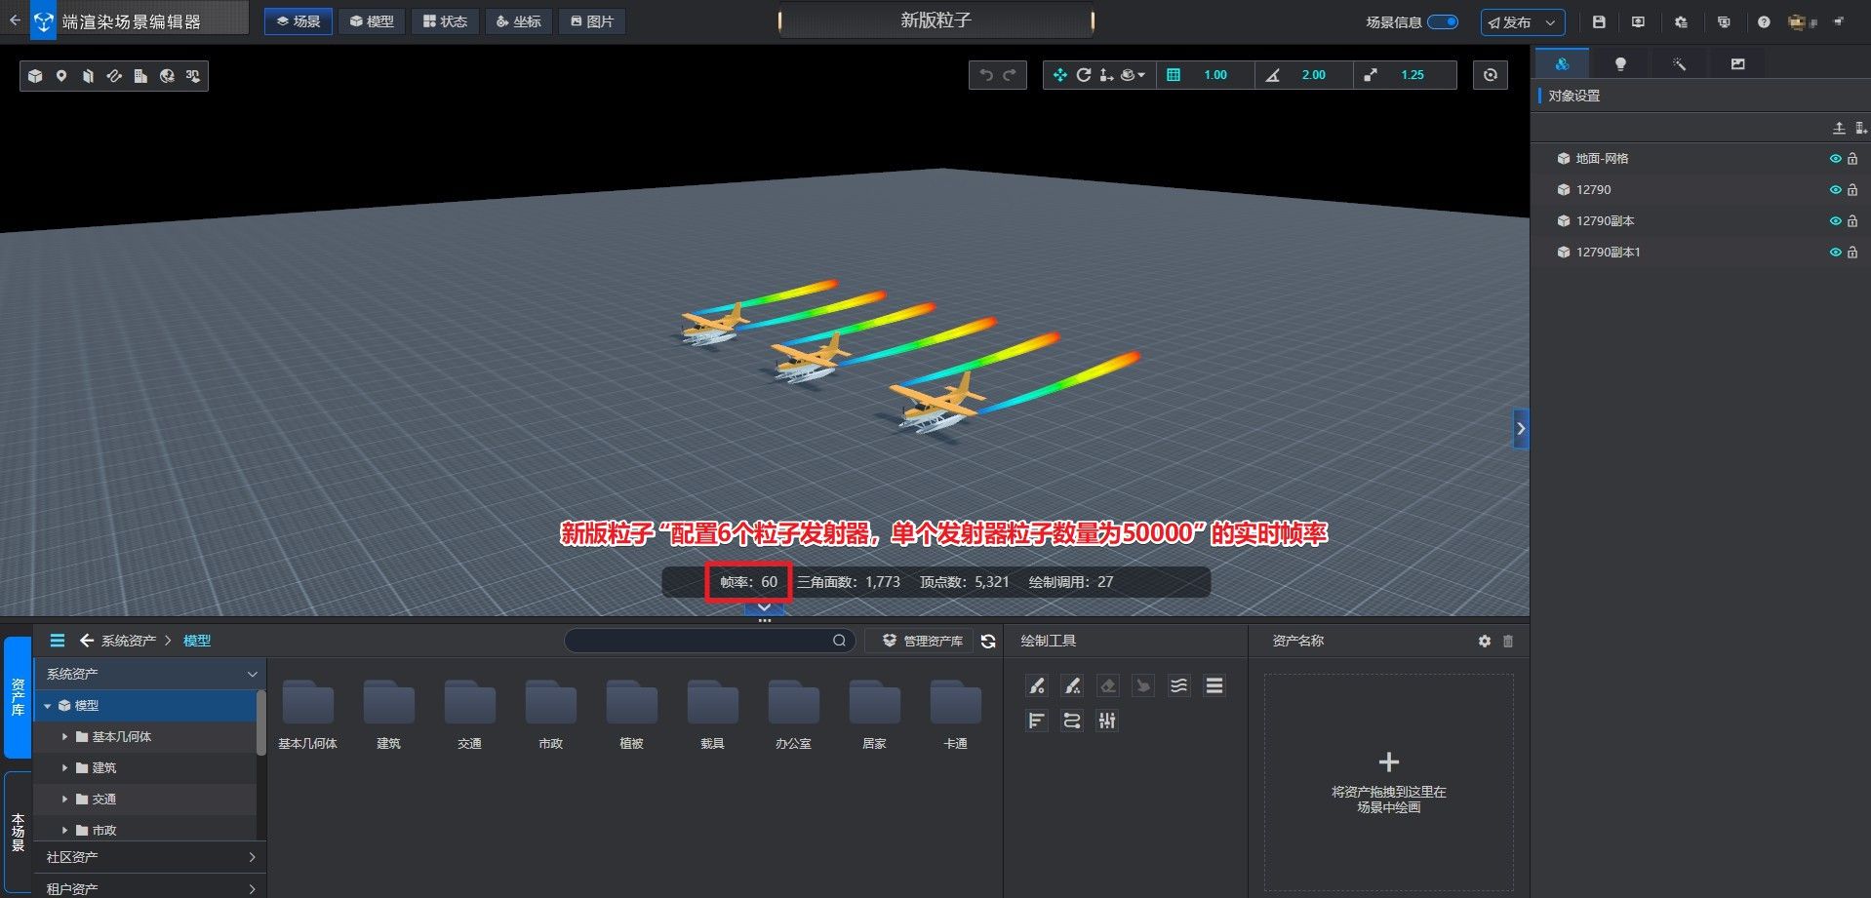The height and width of the screenshot is (898, 1871).
Task: Collapse the 系统资产 section
Action: [252, 674]
